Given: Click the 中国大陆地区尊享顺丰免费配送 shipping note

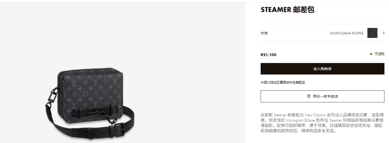Looking at the screenshot, I should coord(283,83).
